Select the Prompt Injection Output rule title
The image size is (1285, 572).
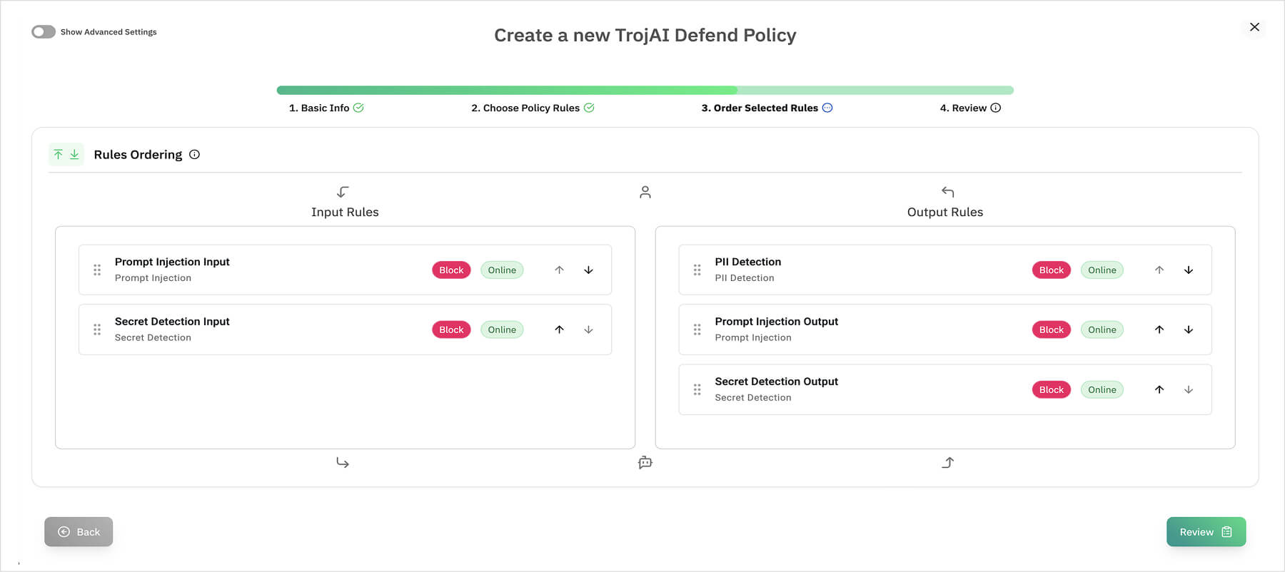point(777,322)
